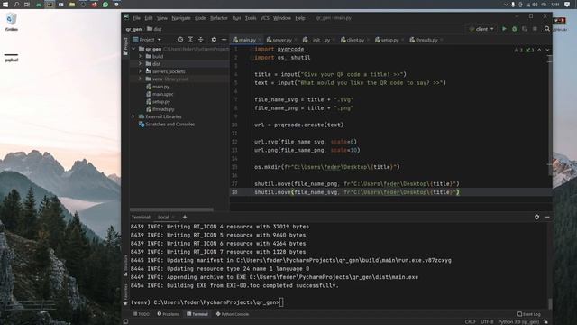Close the main.py editor tab
The height and width of the screenshot is (325, 577).
point(260,40)
